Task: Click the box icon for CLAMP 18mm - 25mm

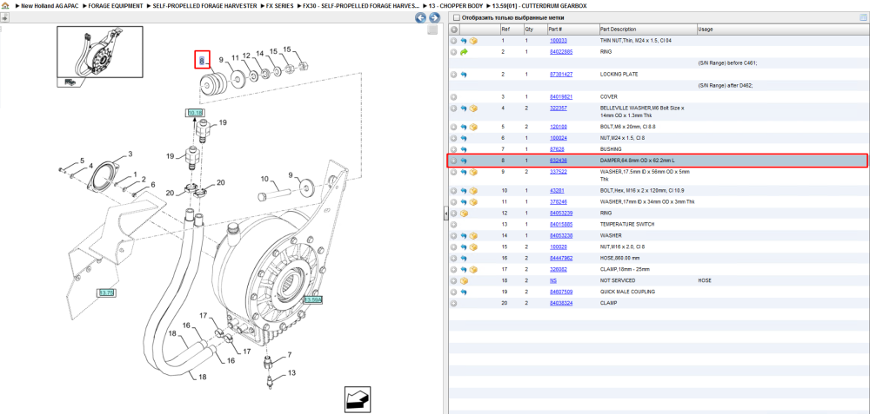Action: 474,270
